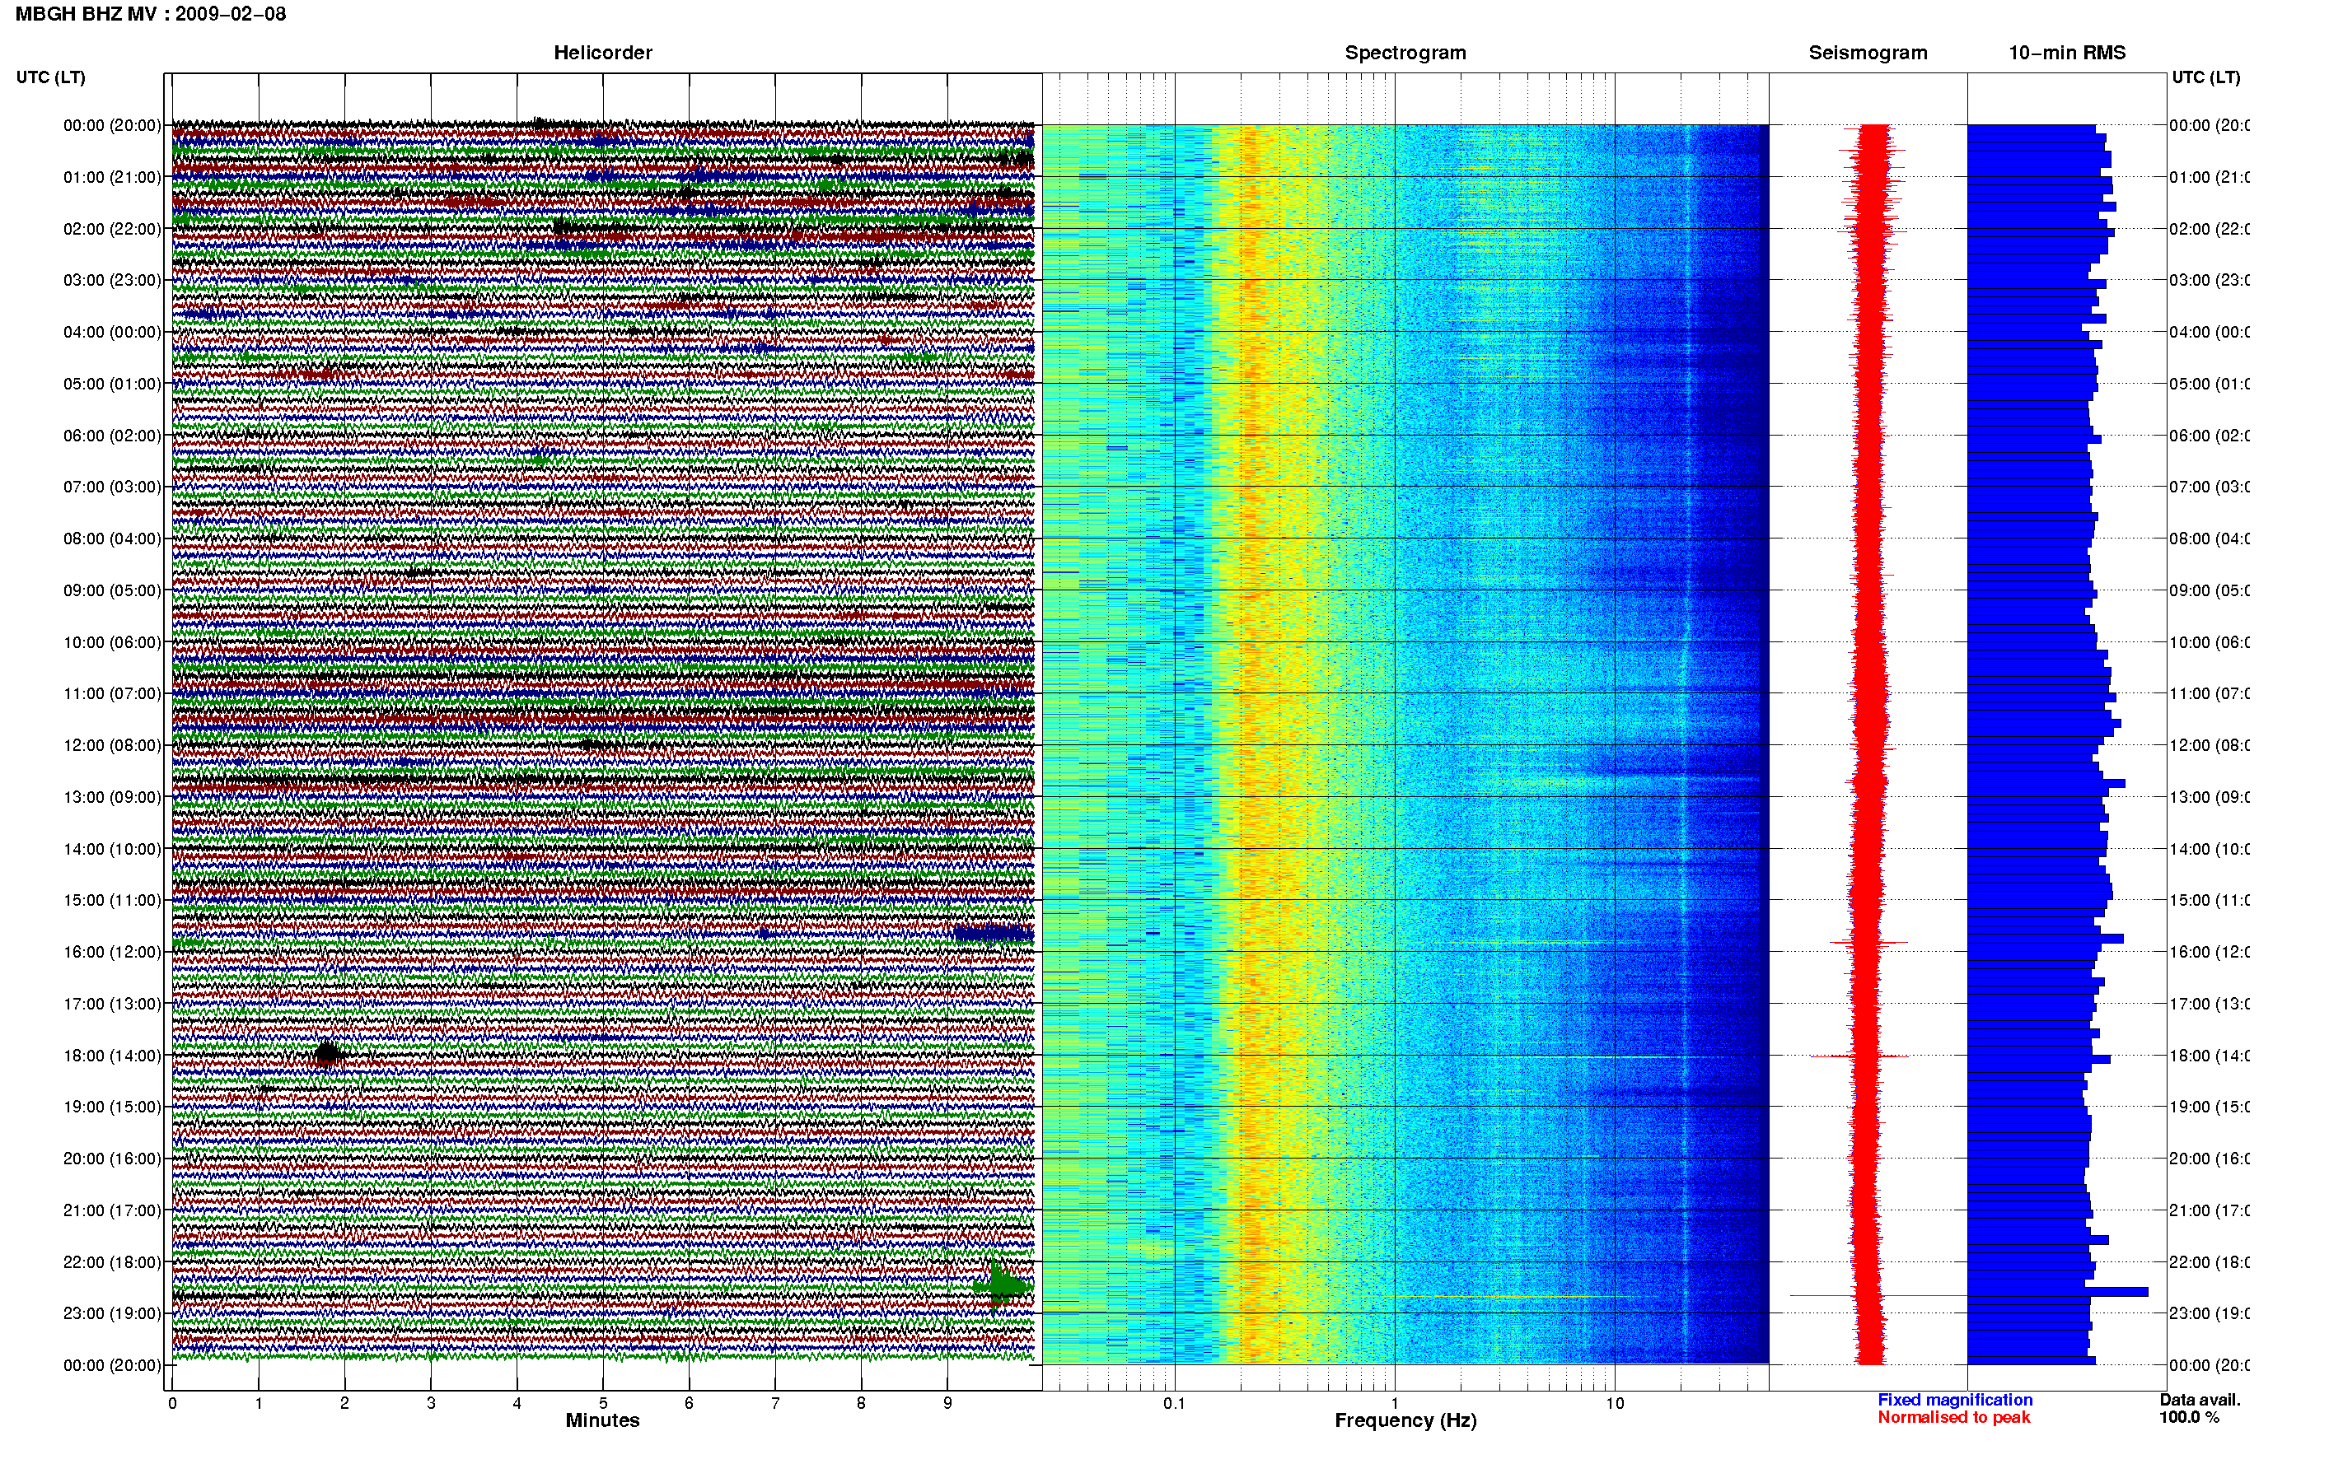Click the '10' frequency tick label

[x=1615, y=1403]
